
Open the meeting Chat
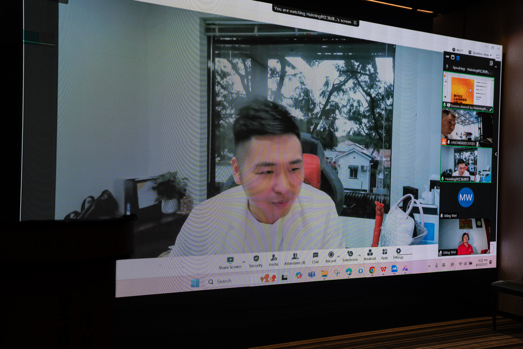(315, 258)
